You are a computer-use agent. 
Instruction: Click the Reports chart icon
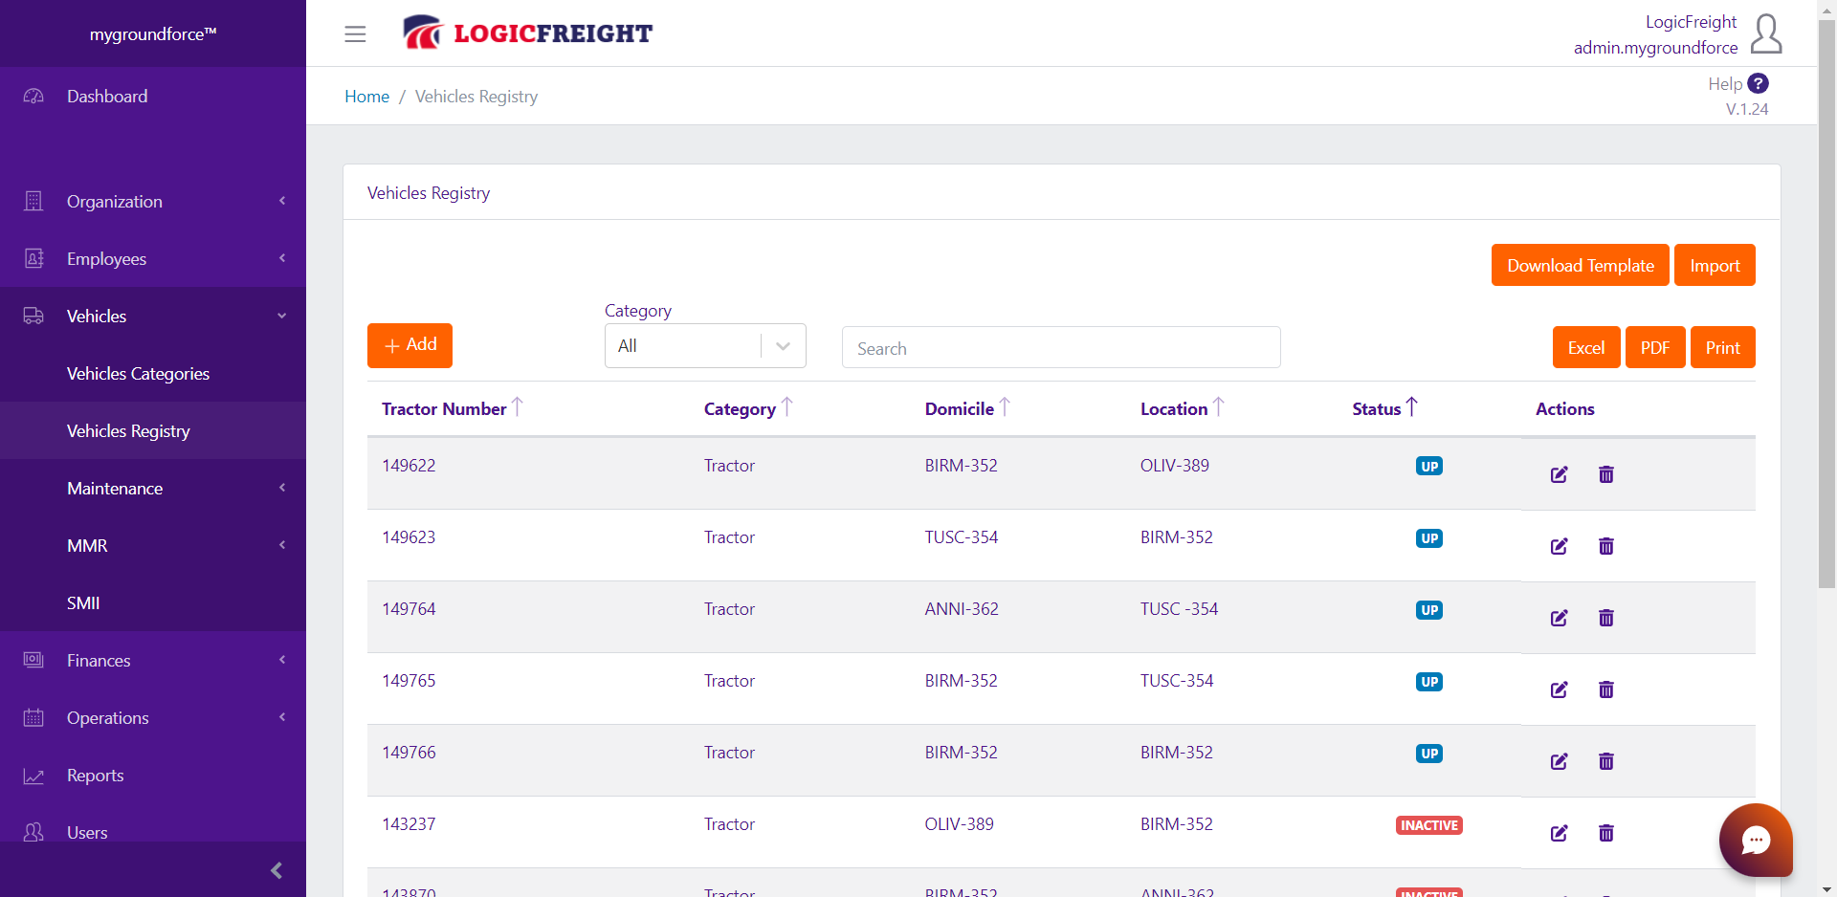point(33,776)
